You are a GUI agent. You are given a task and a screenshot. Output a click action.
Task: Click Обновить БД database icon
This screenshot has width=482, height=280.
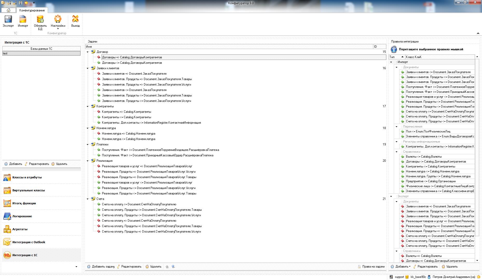click(40, 19)
